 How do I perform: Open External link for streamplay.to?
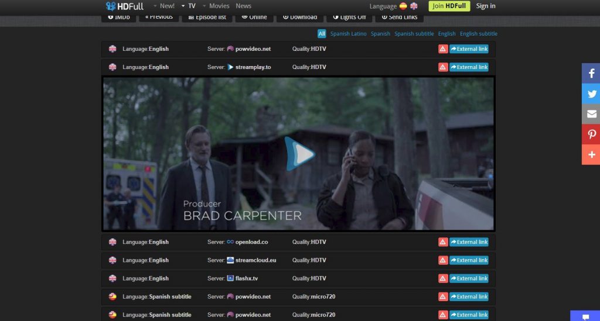(x=469, y=67)
